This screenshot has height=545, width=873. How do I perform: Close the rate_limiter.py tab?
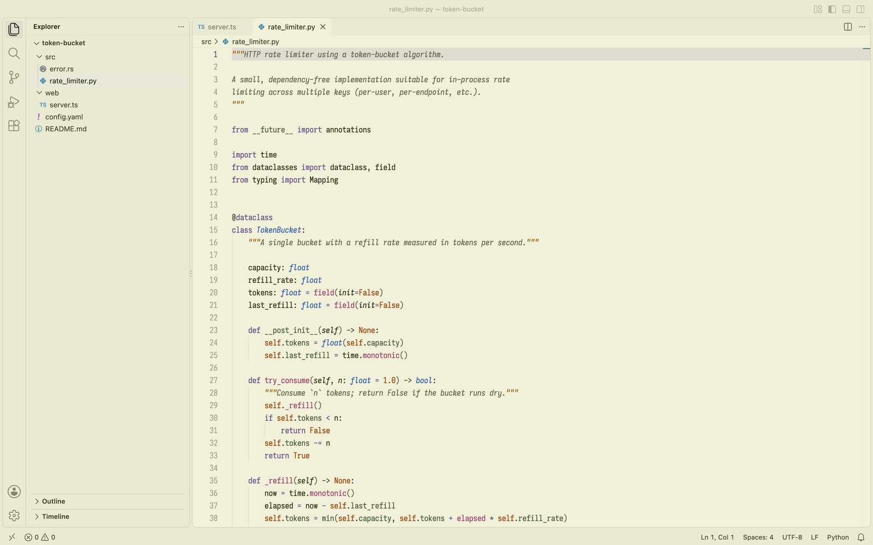(x=323, y=27)
